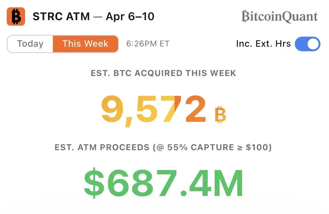Click the word Quant in the BitcoinQuant logo
This screenshot has height=214, width=329.
click(299, 16)
